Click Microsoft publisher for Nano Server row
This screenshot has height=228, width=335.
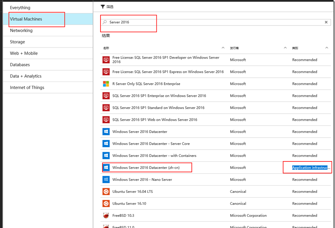[238, 179]
